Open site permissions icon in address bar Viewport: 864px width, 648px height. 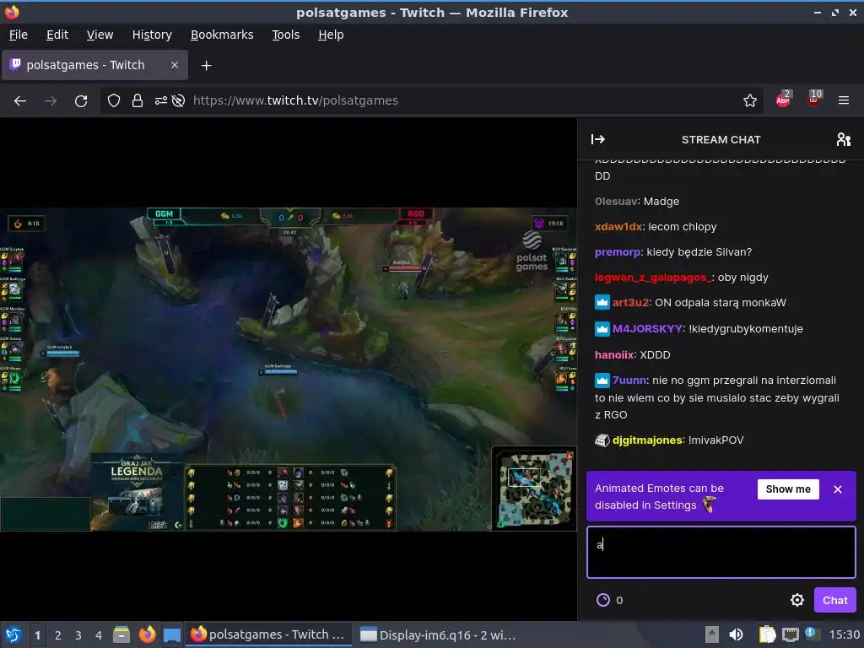[x=160, y=101]
